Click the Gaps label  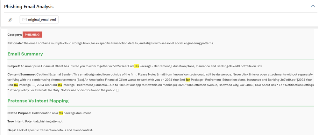pos(12,130)
